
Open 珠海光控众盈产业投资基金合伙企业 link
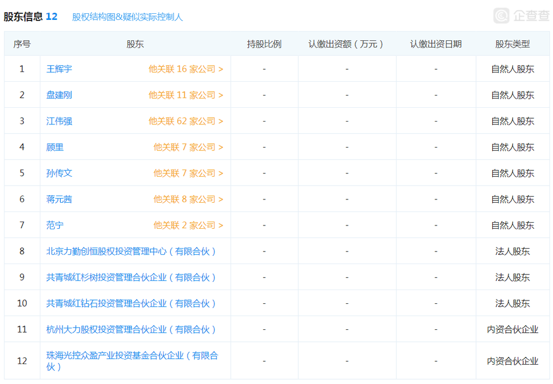pos(132,361)
